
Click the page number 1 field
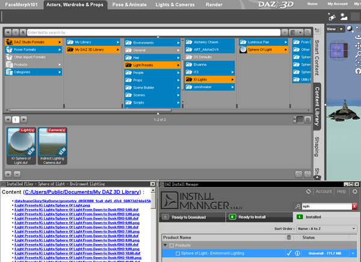[x=16, y=120]
